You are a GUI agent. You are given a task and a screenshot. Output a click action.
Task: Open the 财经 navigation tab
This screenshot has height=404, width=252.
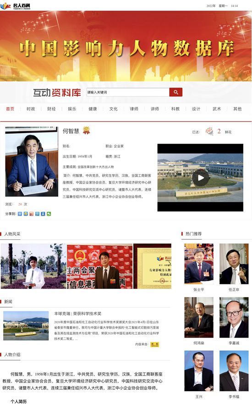pos(51,109)
